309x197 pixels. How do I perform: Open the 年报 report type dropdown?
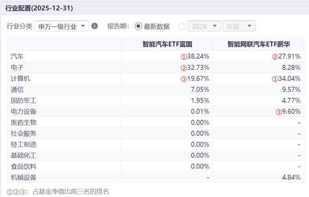click(x=239, y=26)
